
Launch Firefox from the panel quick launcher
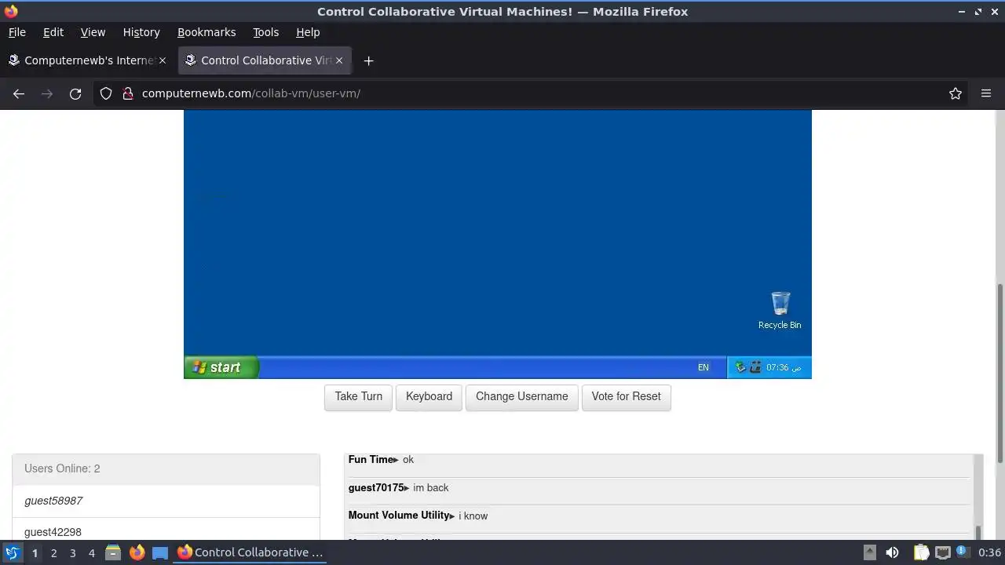pyautogui.click(x=137, y=552)
